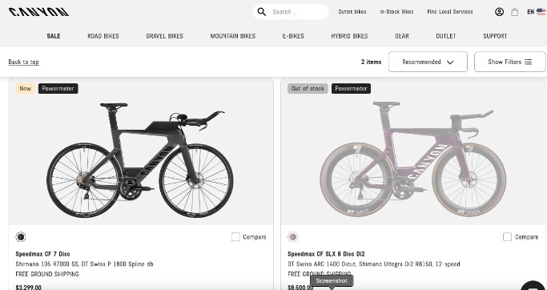The height and width of the screenshot is (290, 547).
Task: Open the ROAD BIKES menu
Action: click(103, 36)
